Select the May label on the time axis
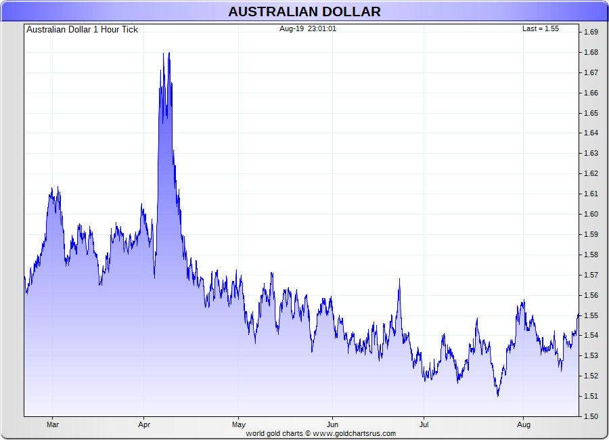This screenshot has width=609, height=440. point(238,424)
